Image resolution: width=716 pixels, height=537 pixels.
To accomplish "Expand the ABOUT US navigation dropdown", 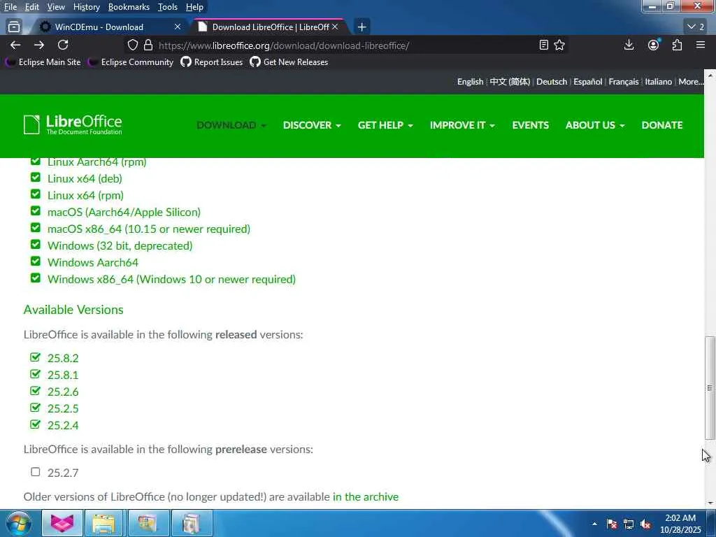I will tap(595, 125).
